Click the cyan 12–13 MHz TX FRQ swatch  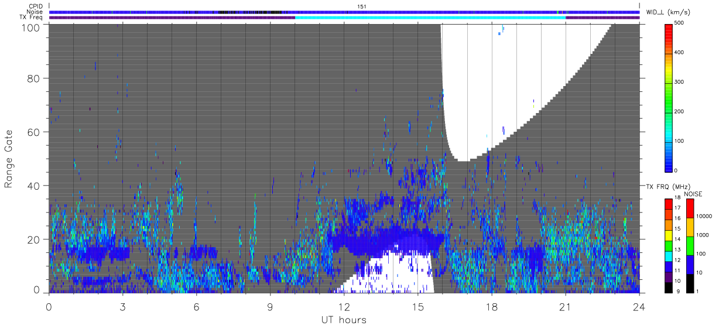tap(669, 255)
